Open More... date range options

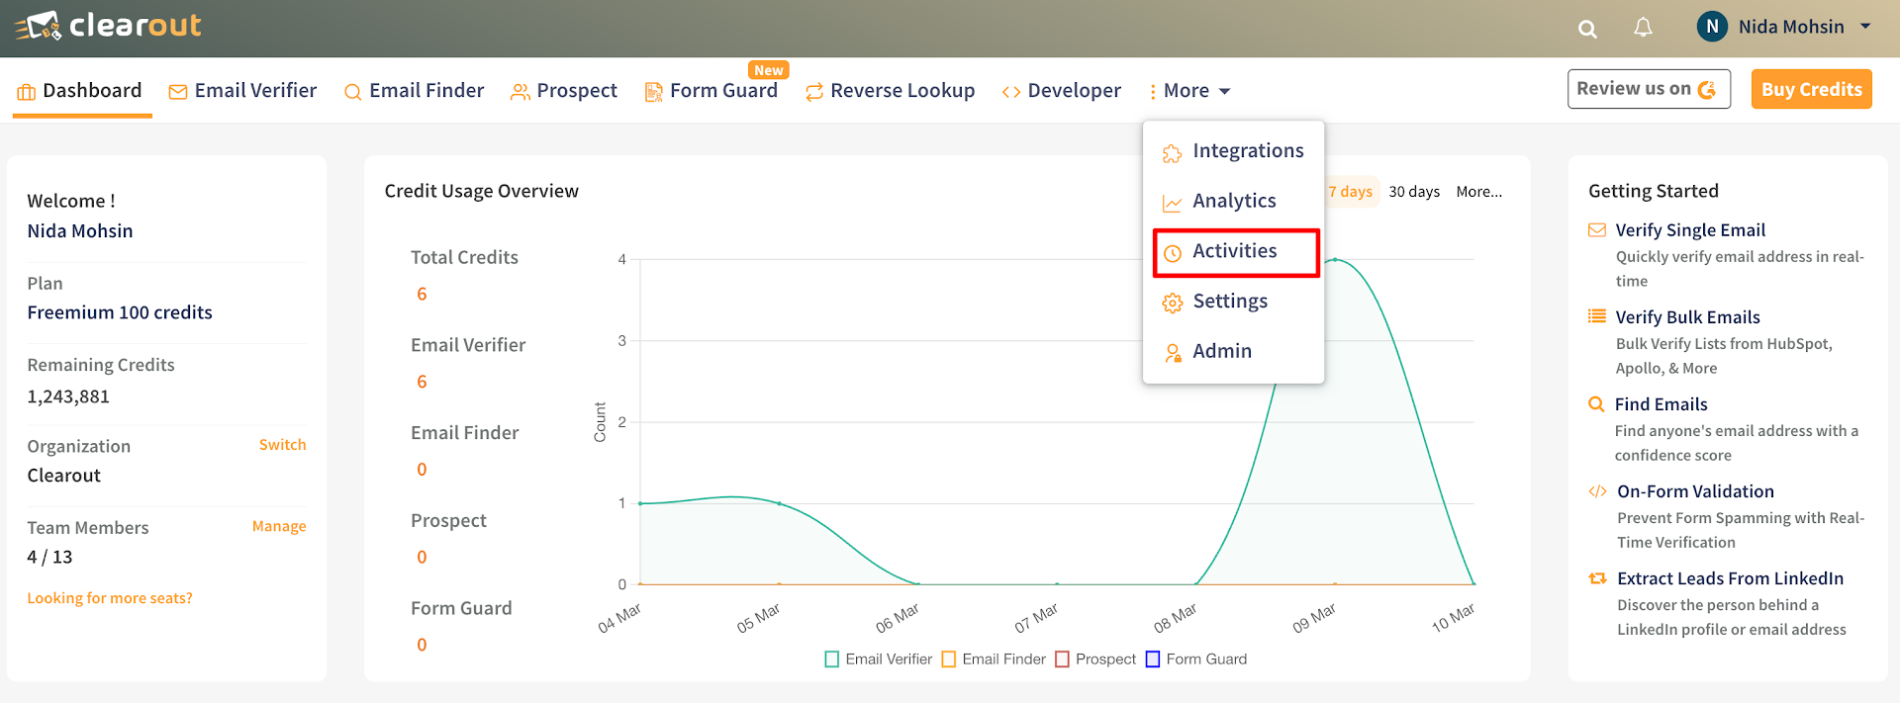[1478, 192]
